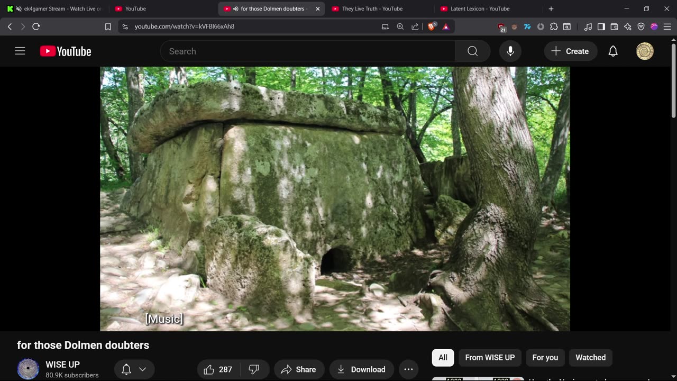Unmute the ek4gamer Stream tab audio
Viewport: 677px width, 381px height.
coord(19,9)
